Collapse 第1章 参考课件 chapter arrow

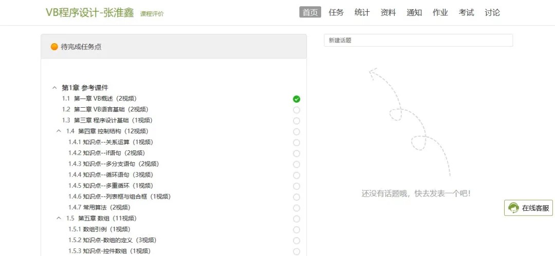(54, 87)
